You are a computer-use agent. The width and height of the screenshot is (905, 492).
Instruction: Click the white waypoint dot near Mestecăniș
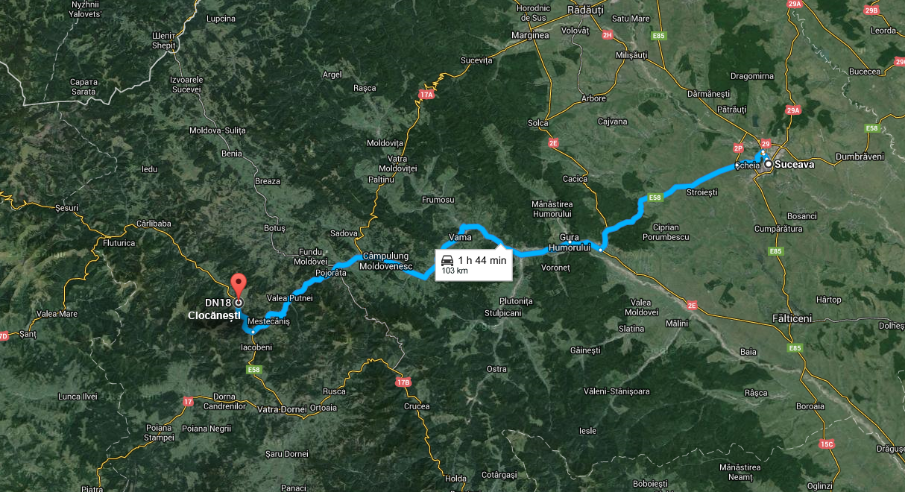click(x=253, y=332)
